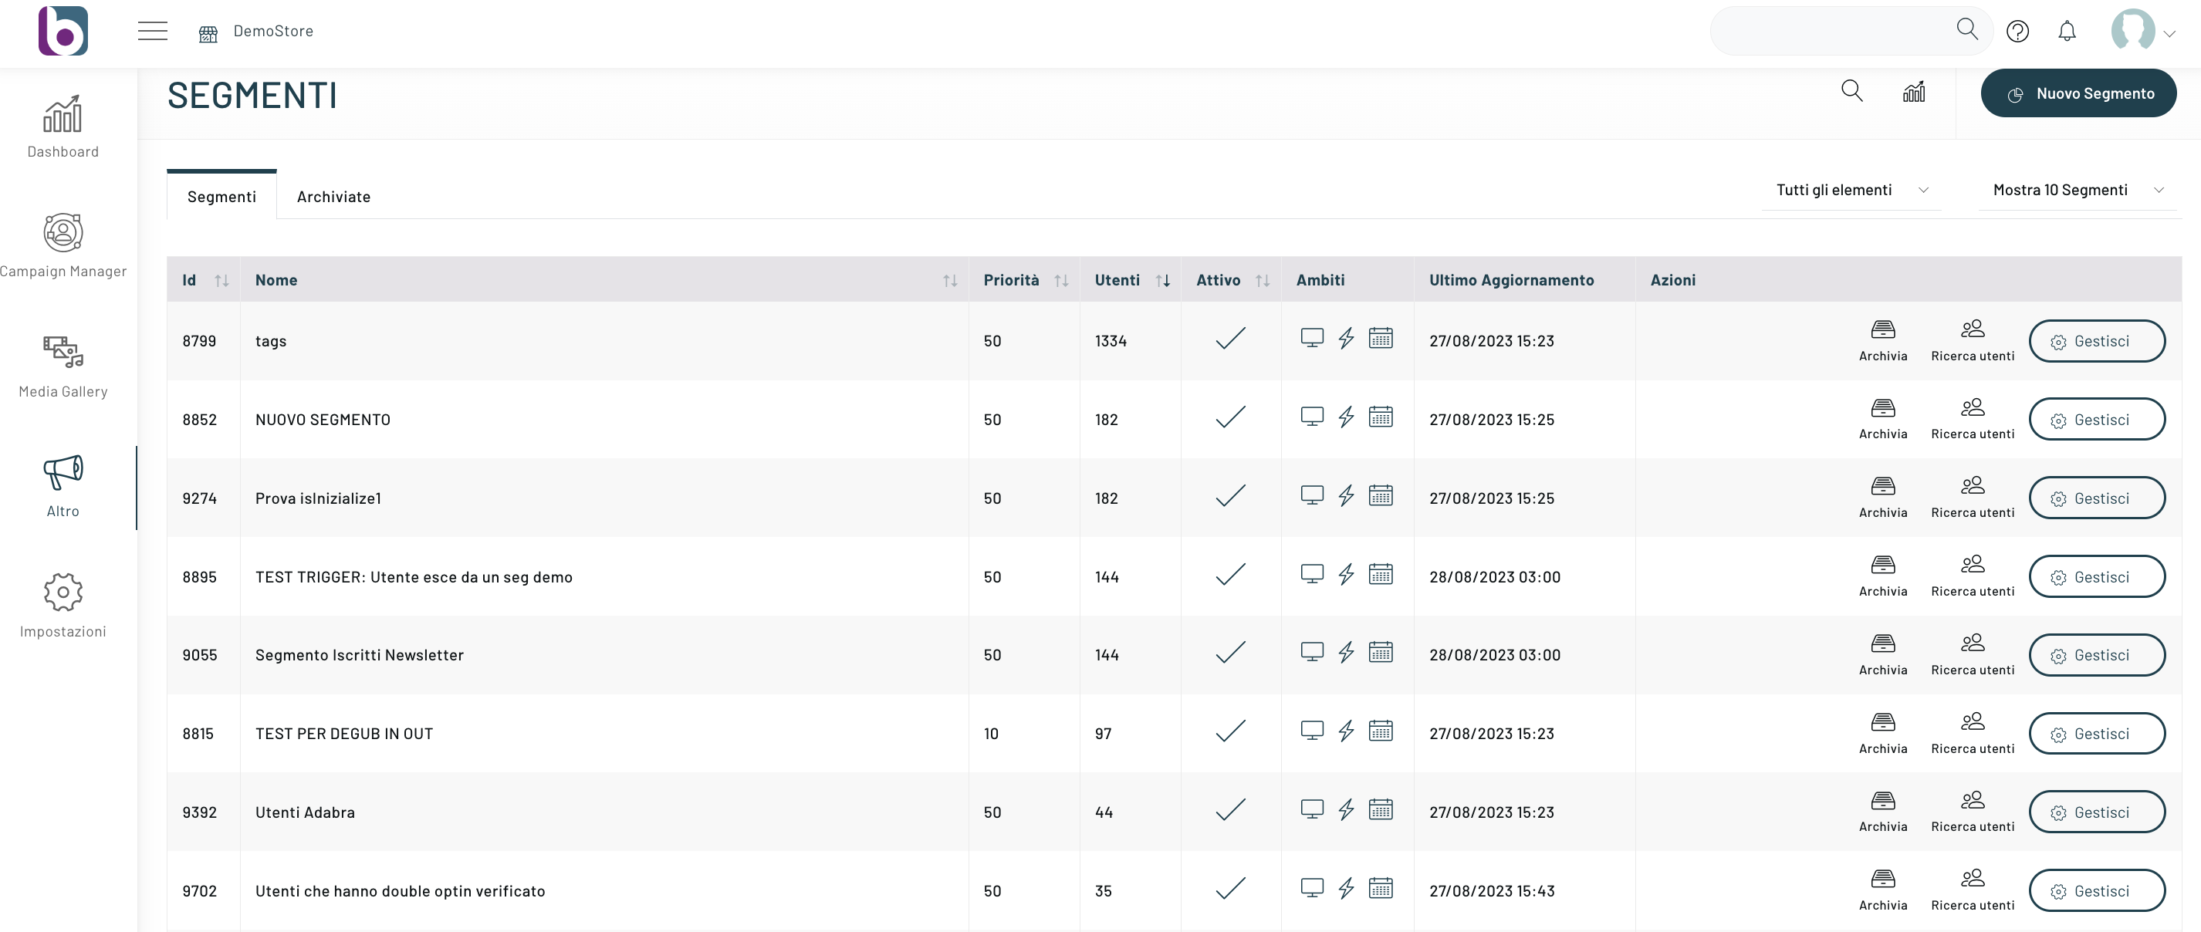Click Gestisci for segment 9702
The image size is (2201, 932).
(2096, 891)
